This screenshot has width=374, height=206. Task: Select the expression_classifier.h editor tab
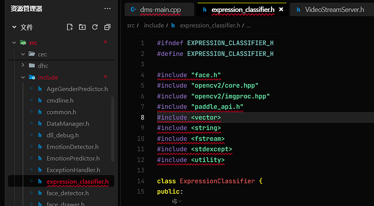pos(242,10)
